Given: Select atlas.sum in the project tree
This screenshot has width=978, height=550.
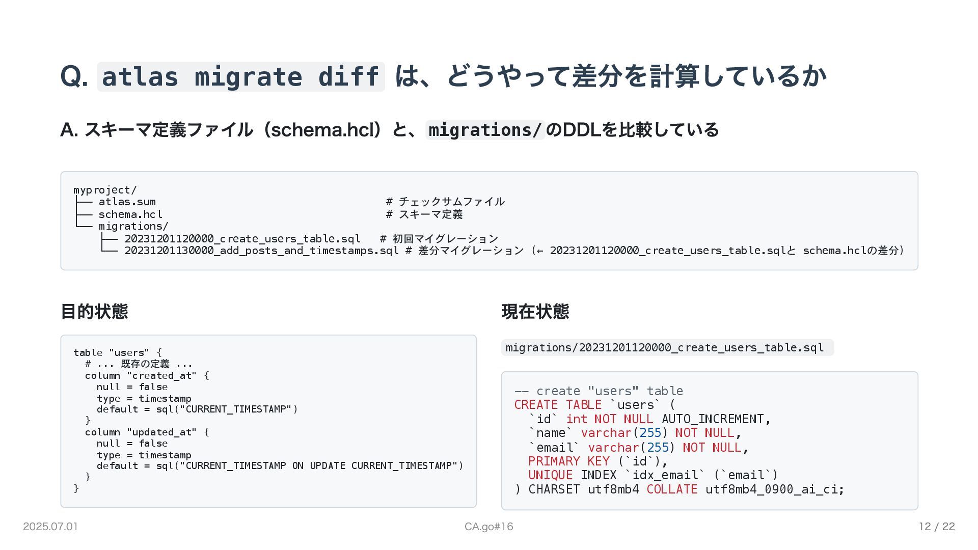Looking at the screenshot, I should pyautogui.click(x=127, y=202).
